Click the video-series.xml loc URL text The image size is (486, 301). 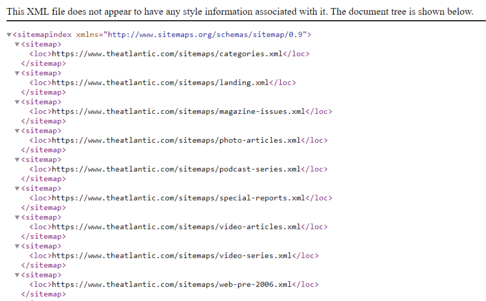(172, 256)
